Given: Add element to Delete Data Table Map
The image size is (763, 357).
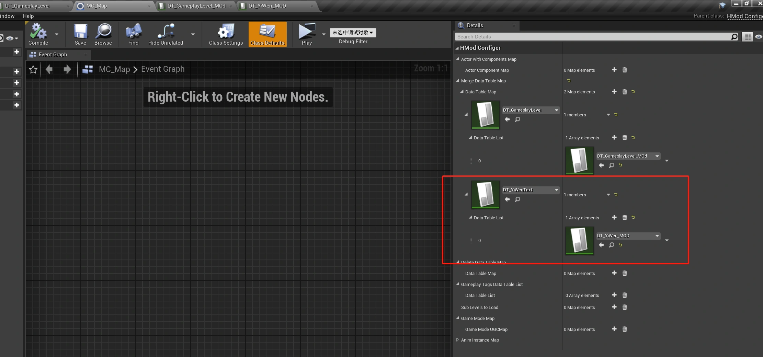Looking at the screenshot, I should (614, 273).
